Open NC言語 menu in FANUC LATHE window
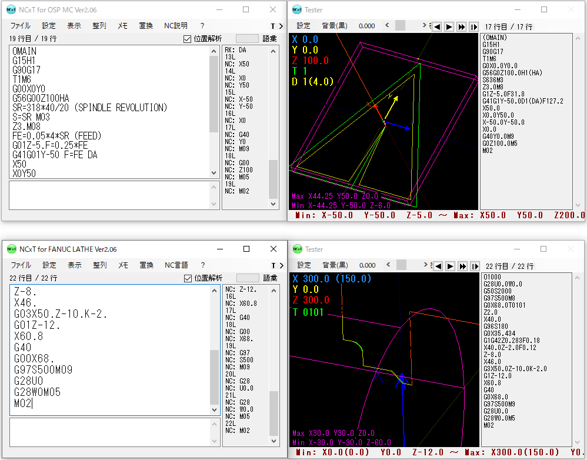The image size is (587, 460). pos(176,265)
